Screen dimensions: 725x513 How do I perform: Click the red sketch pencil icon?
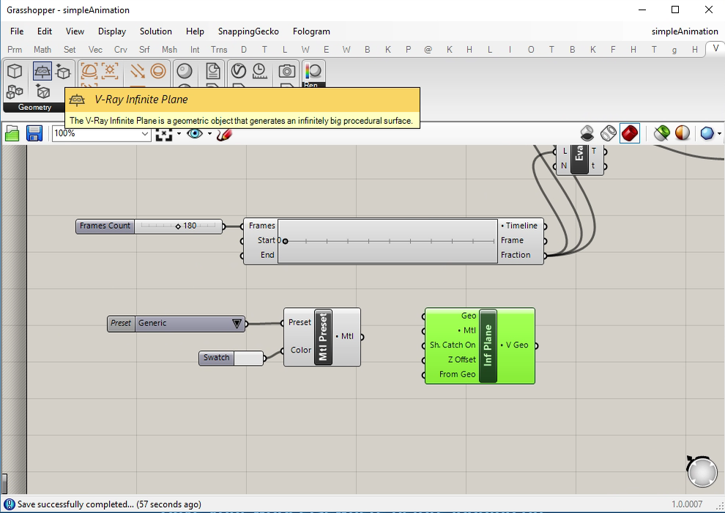tap(224, 134)
